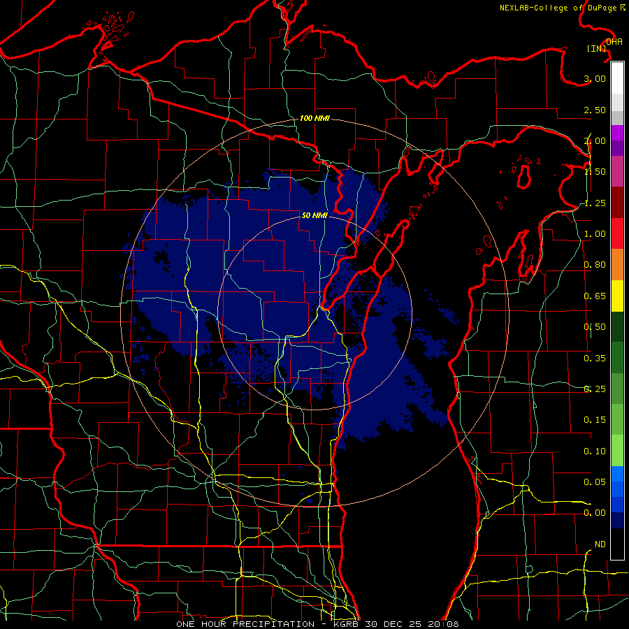
Task: Click the 100 NMI range ring label
Action: (x=314, y=118)
